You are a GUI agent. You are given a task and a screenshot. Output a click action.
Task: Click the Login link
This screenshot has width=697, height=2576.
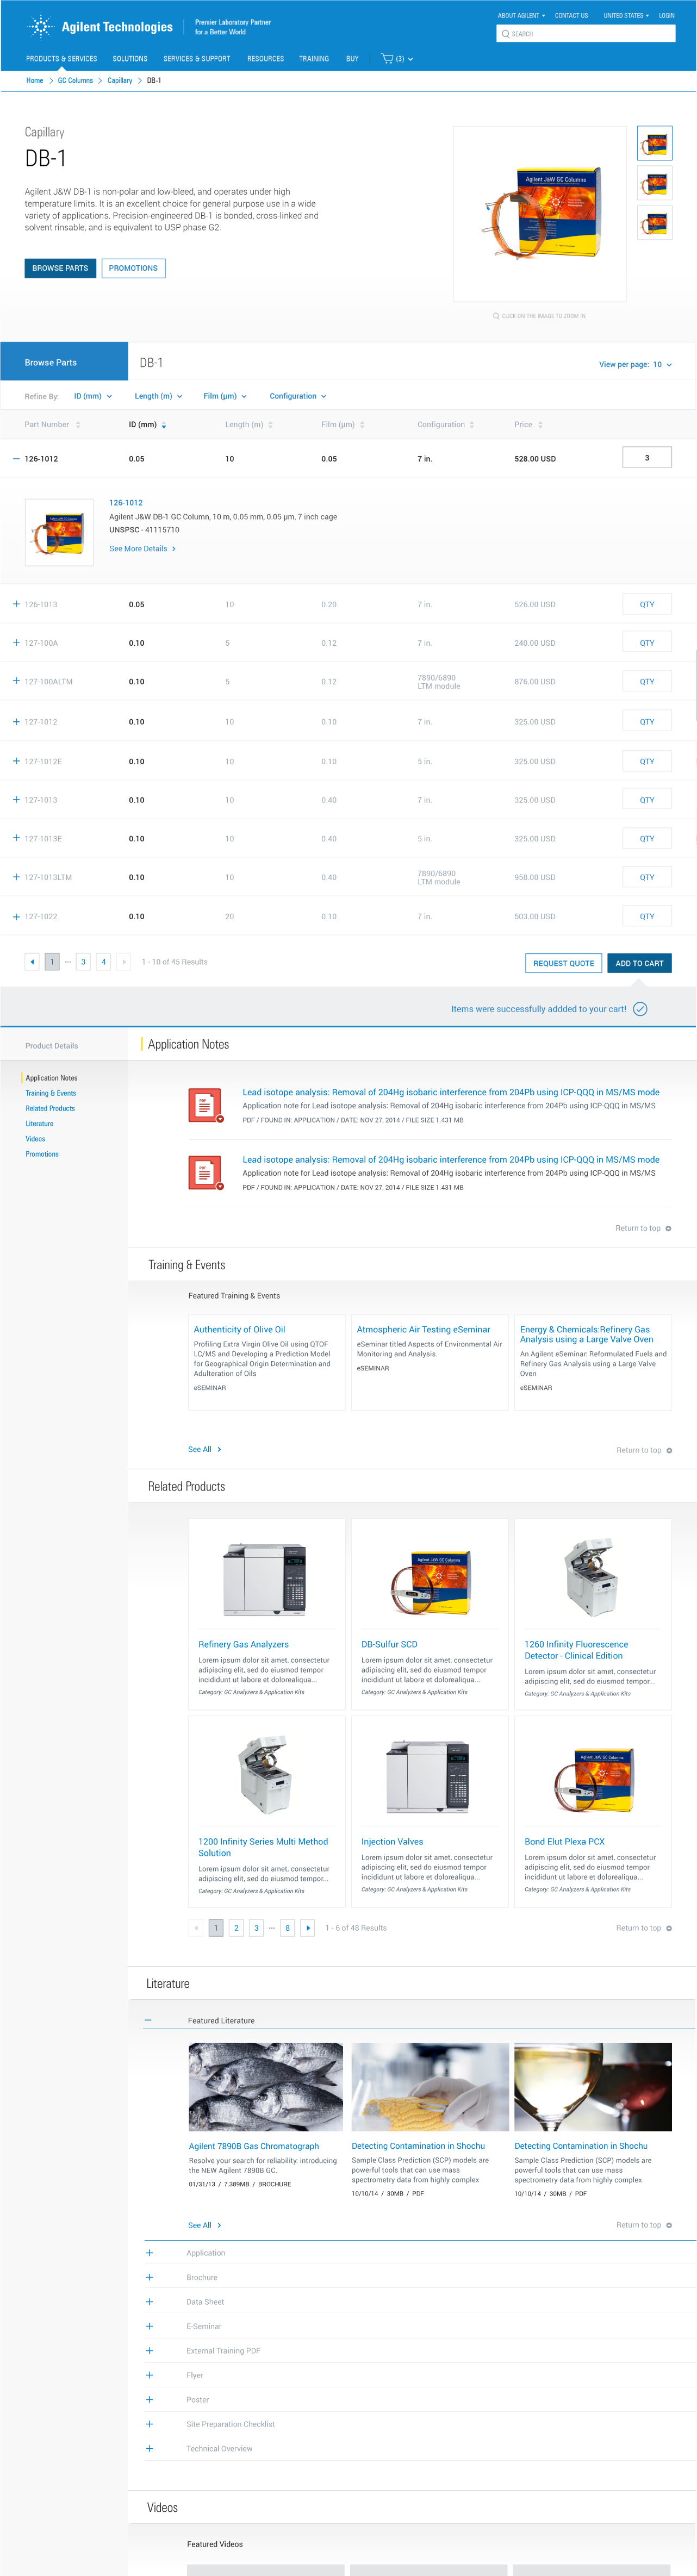point(667,16)
